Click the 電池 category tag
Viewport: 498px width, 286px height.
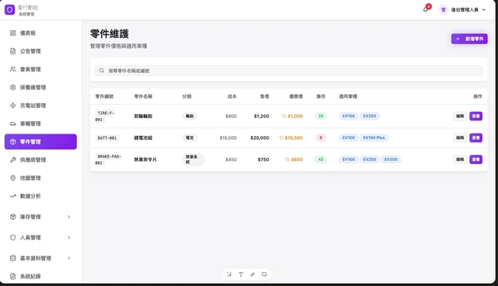point(190,138)
